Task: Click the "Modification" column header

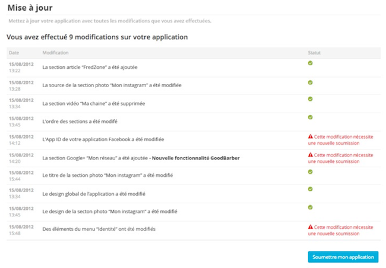Action: click(55, 53)
